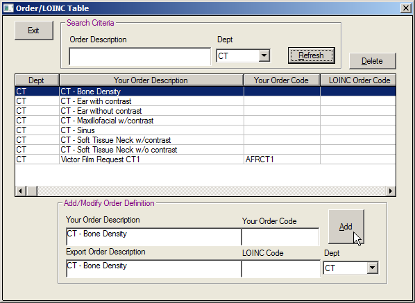Open the Dept dropdown in Search Criteria
This screenshot has width=415, height=303.
264,55
